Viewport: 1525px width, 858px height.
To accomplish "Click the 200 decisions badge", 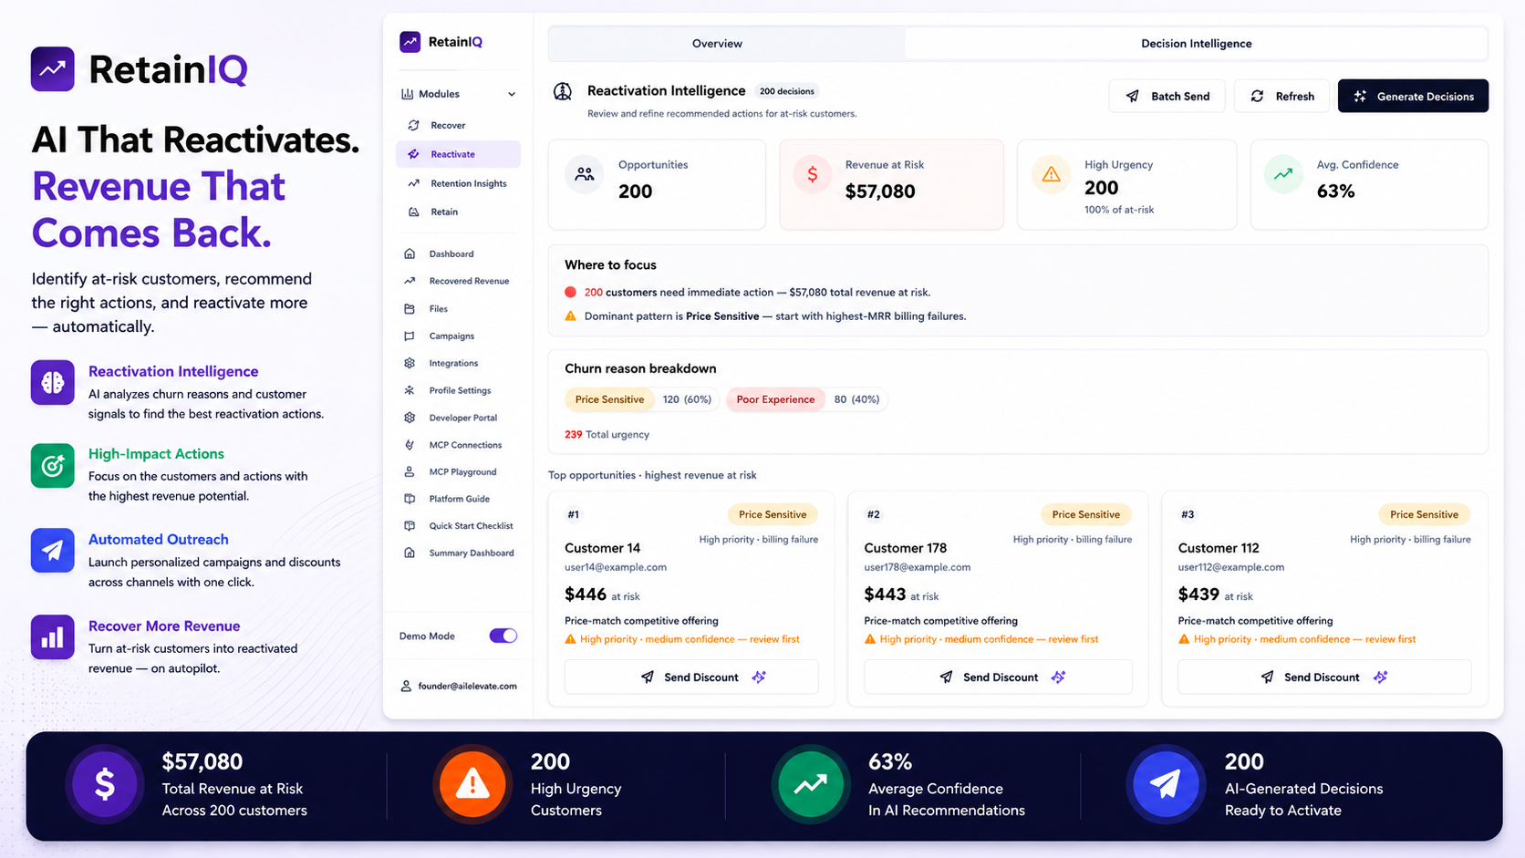I will click(786, 91).
